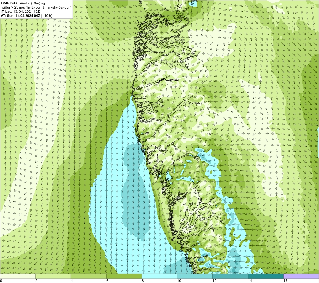The image size is (319, 283).
Task: Click the scale label '12'
Action: [214, 281]
